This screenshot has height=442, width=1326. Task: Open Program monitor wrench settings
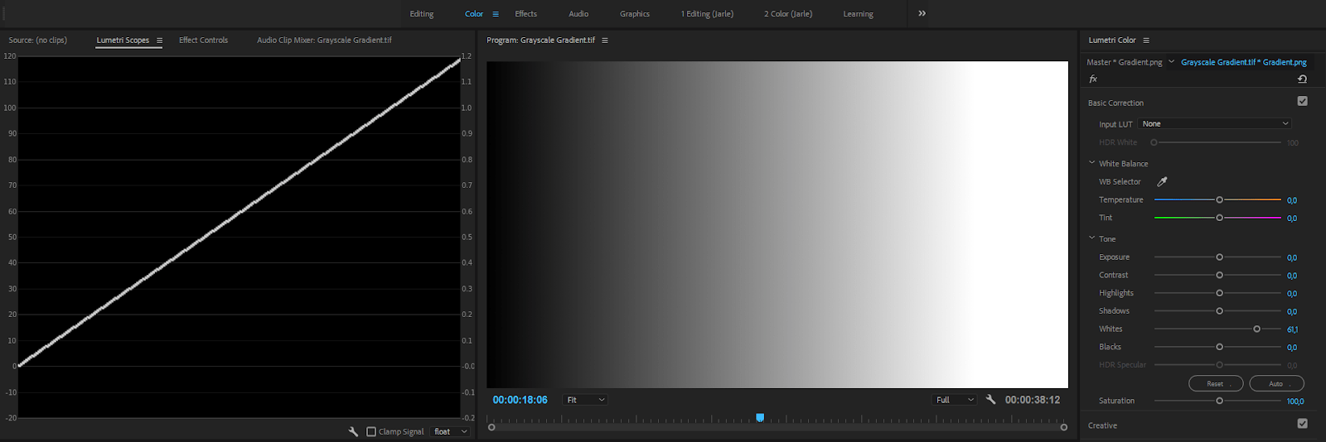990,400
